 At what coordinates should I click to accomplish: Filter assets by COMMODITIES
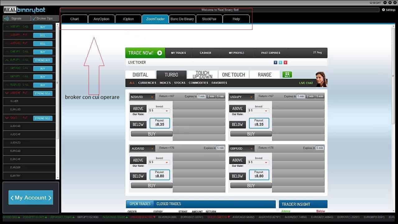coord(198,83)
